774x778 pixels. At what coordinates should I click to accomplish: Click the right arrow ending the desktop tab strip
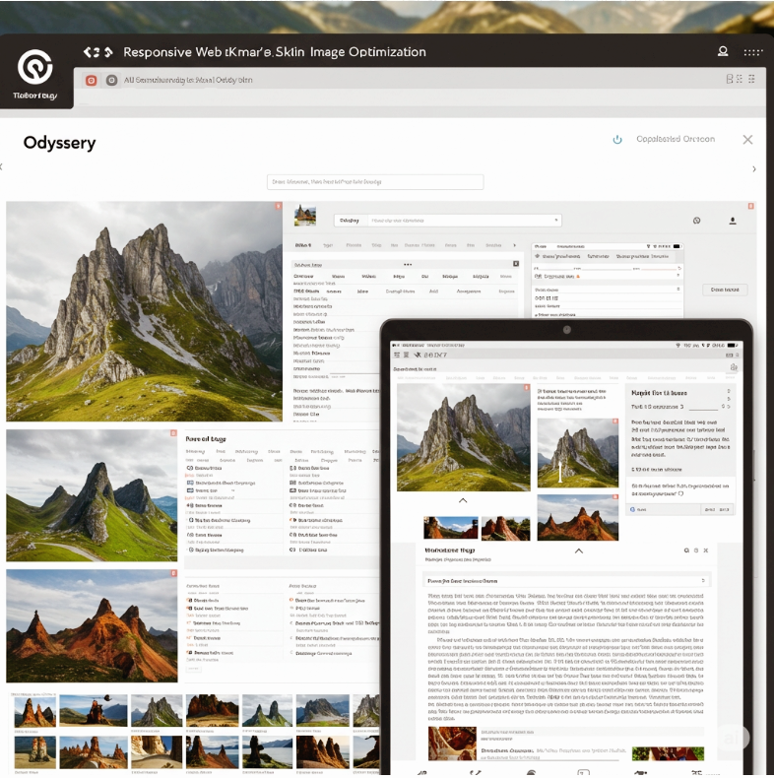point(514,245)
